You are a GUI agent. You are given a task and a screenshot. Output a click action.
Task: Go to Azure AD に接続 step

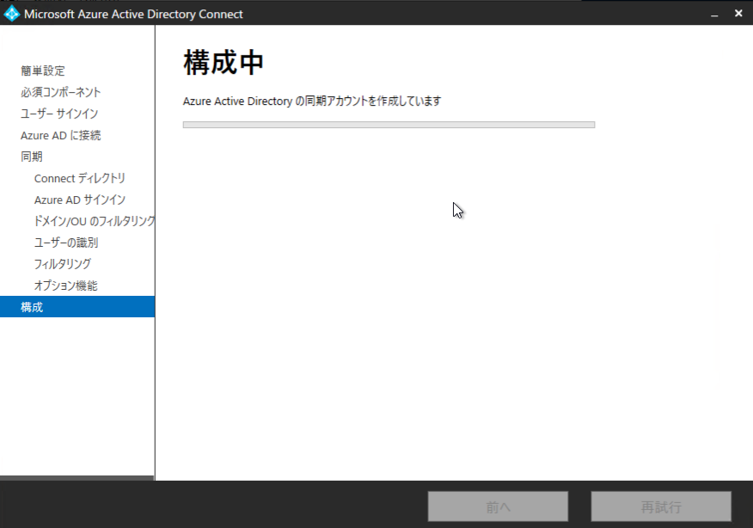(60, 136)
